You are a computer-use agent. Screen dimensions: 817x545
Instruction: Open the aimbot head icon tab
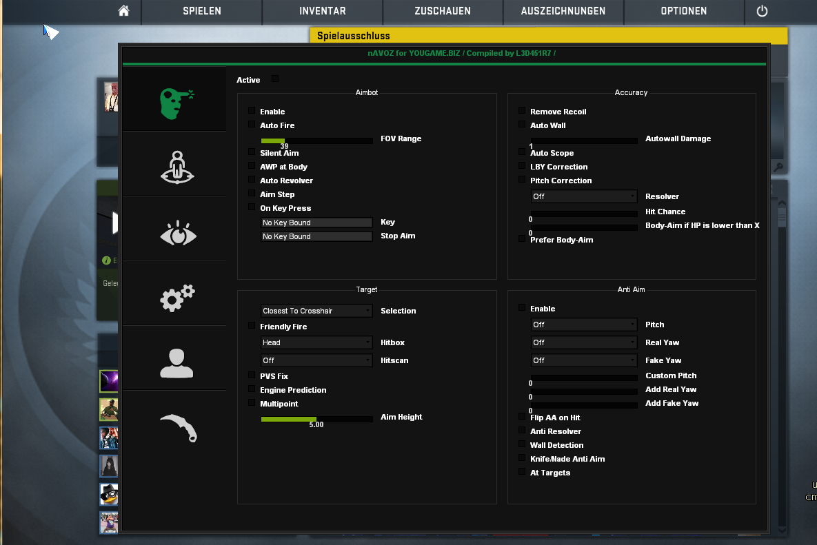(x=174, y=101)
